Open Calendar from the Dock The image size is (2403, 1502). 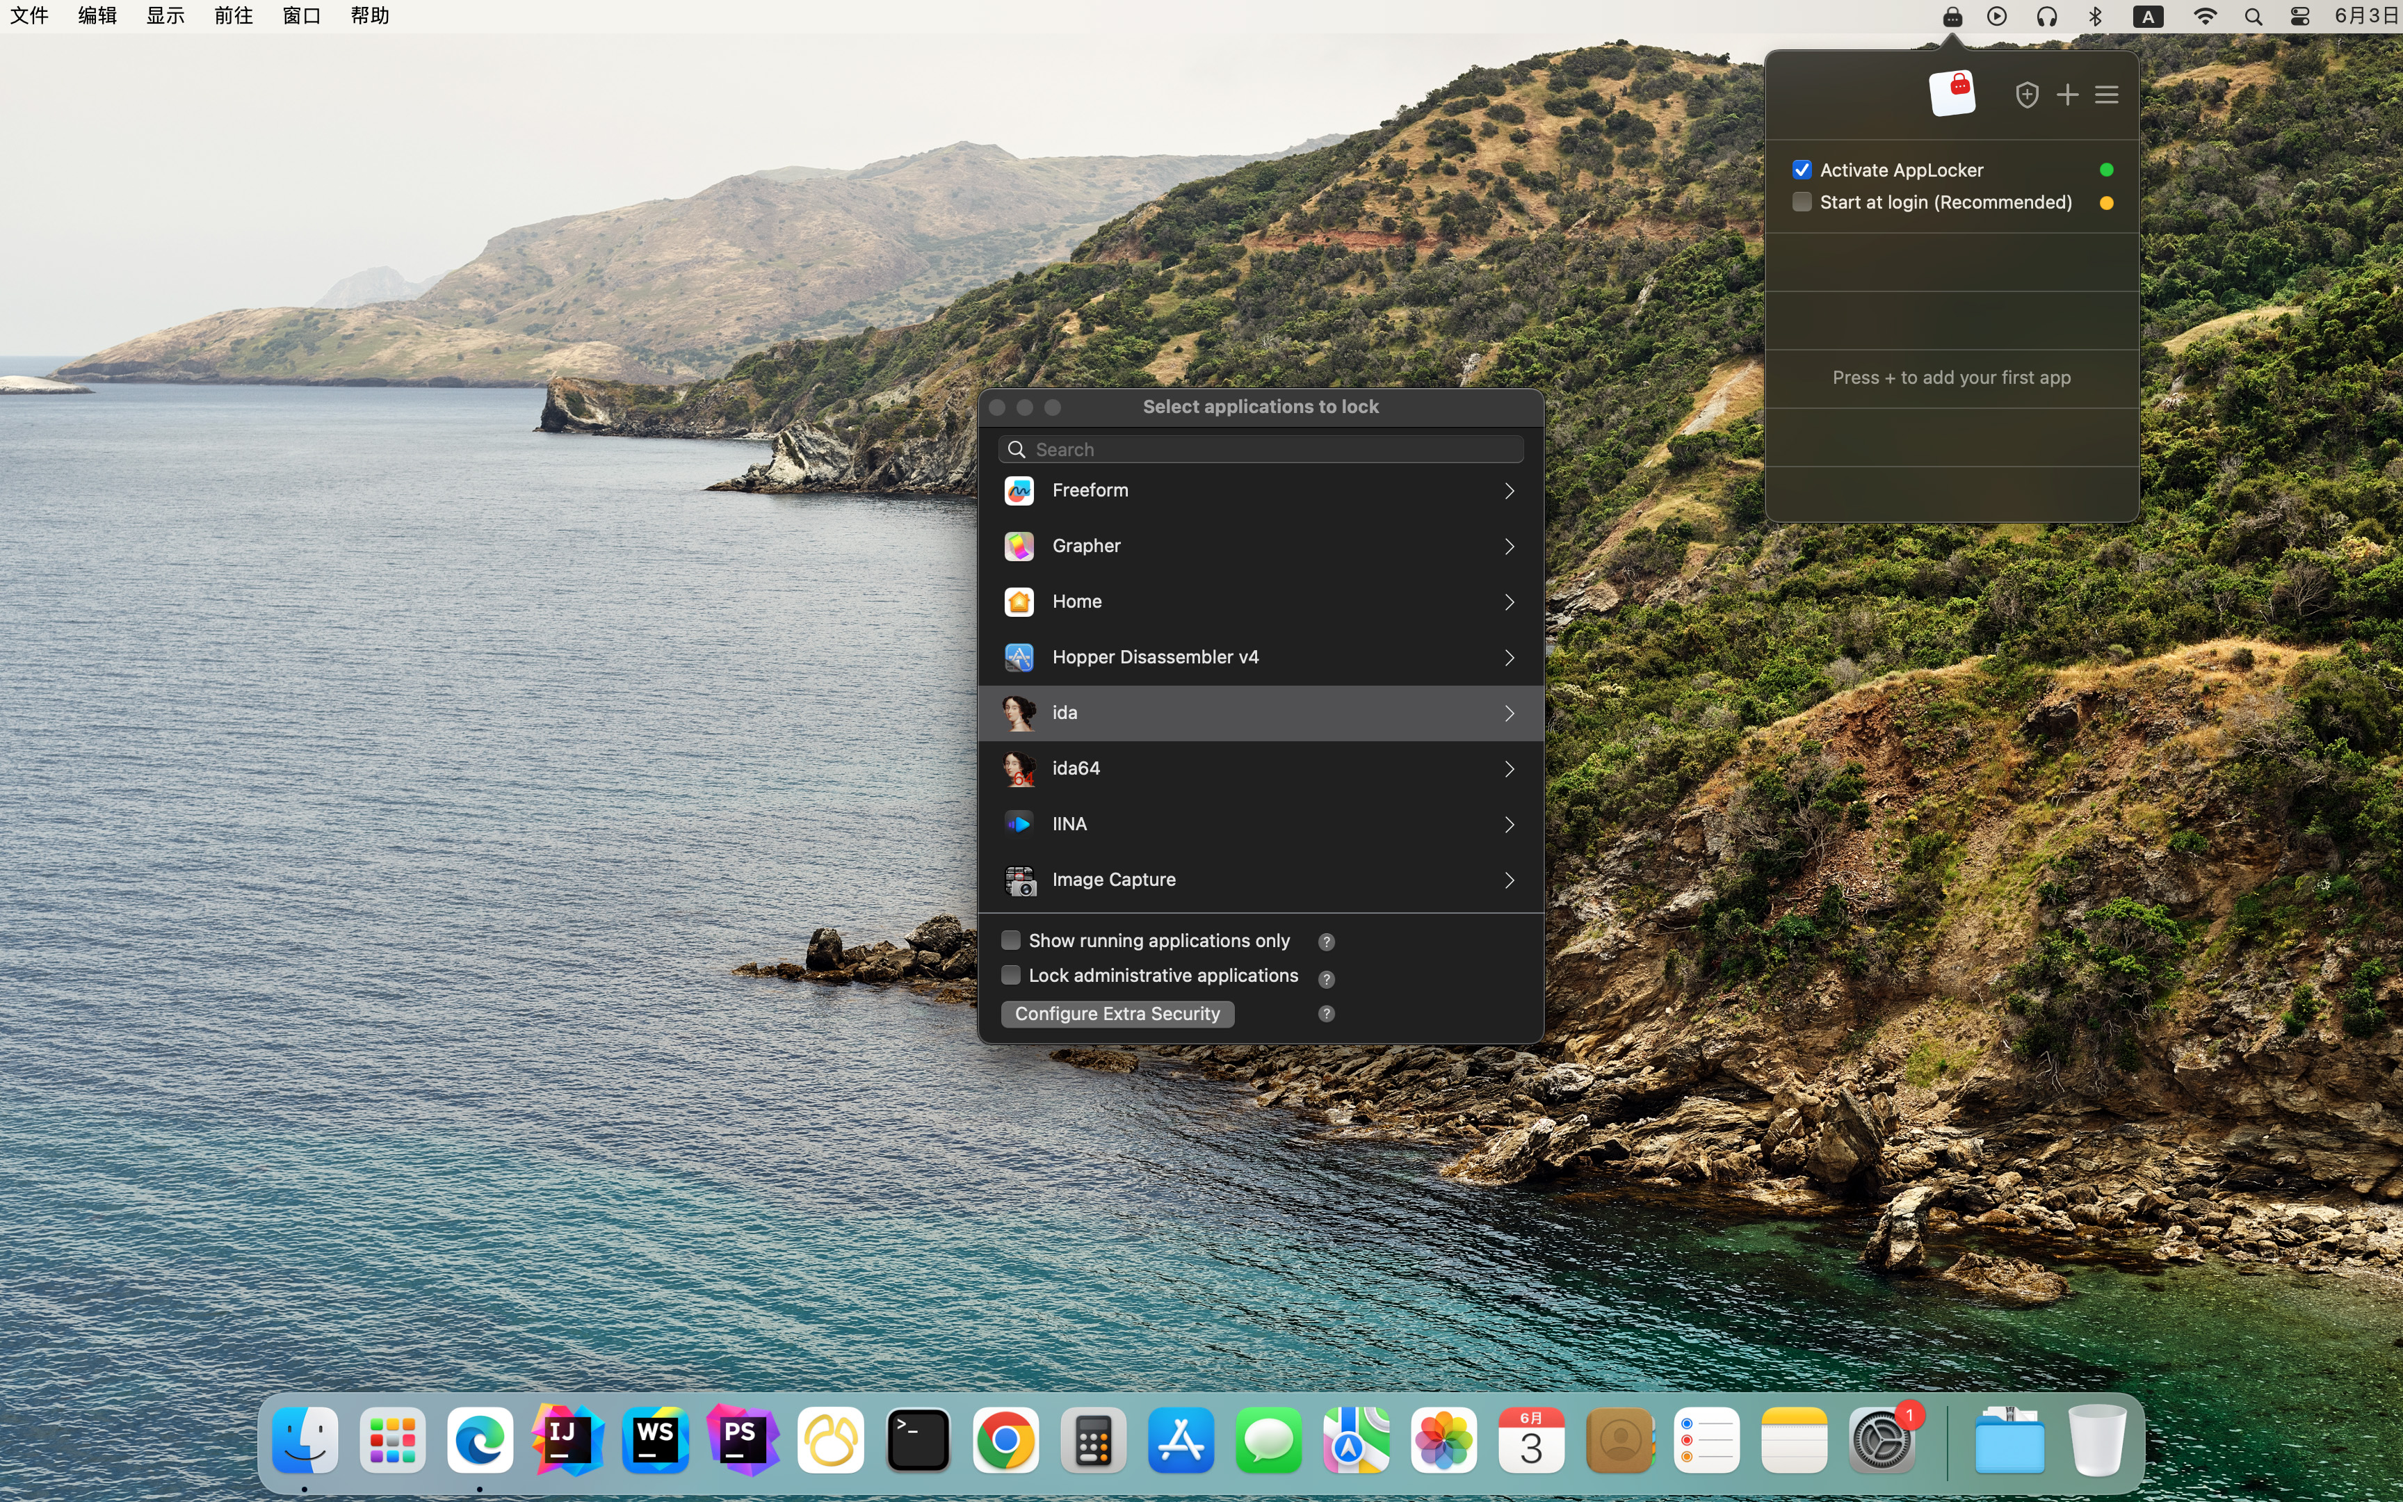click(1531, 1440)
